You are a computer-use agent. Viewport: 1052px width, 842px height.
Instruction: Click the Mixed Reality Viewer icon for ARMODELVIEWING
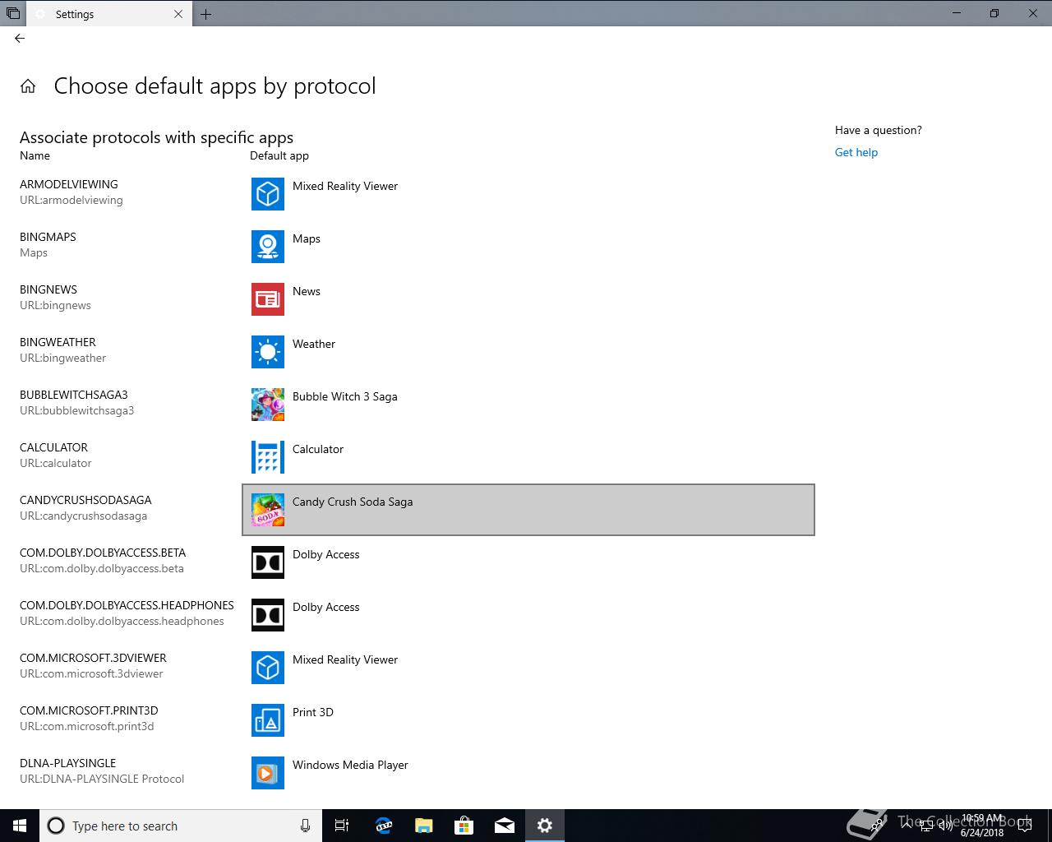pos(268,194)
